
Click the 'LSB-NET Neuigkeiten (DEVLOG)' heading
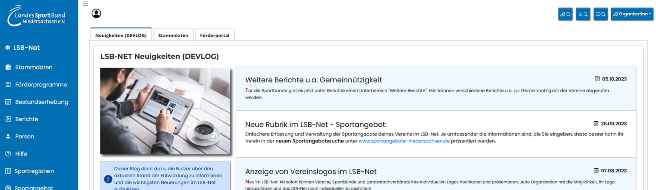160,56
